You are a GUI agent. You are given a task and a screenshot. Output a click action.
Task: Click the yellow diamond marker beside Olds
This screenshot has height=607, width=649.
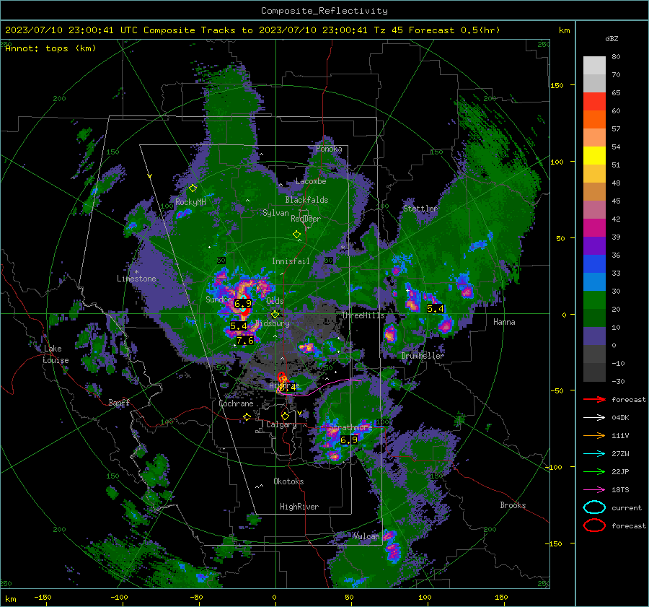click(275, 315)
